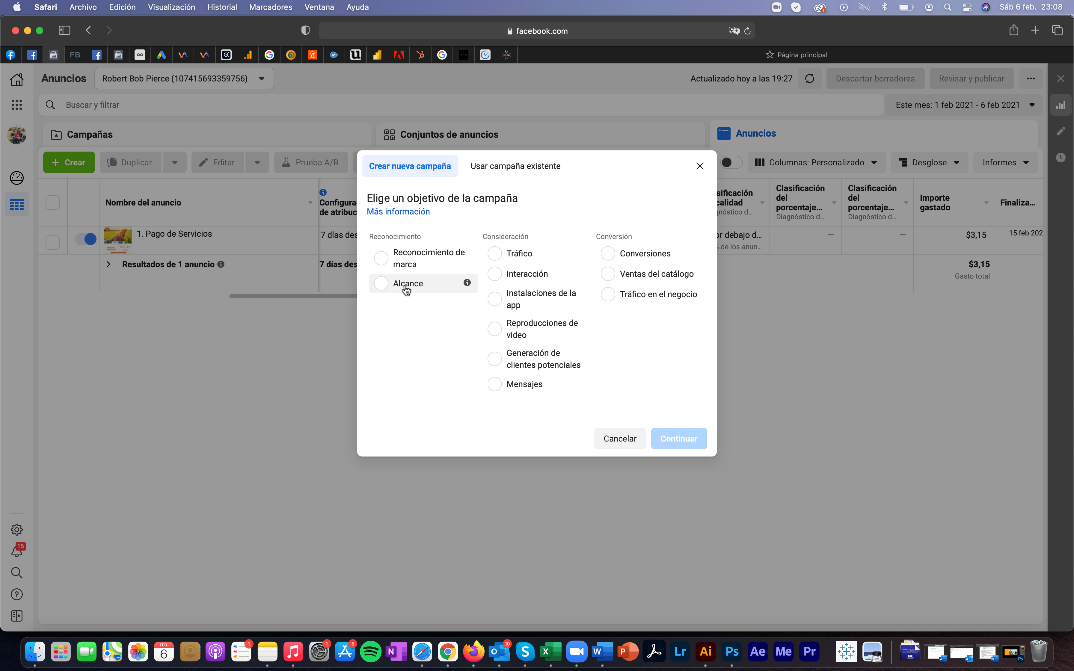Select the Reproducciones de video objective
The width and height of the screenshot is (1074, 671).
(x=494, y=329)
